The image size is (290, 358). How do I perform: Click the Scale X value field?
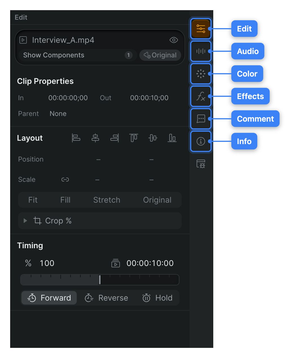(97, 180)
